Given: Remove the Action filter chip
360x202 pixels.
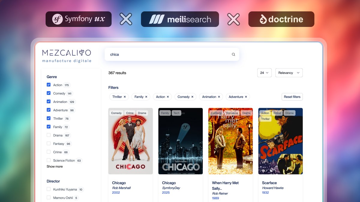Looking at the screenshot, I should [x=168, y=97].
